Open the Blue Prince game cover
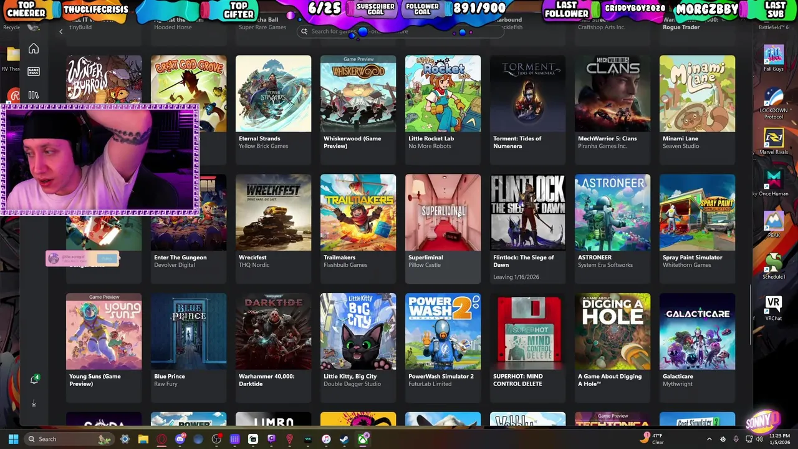The width and height of the screenshot is (798, 449). coord(188,332)
